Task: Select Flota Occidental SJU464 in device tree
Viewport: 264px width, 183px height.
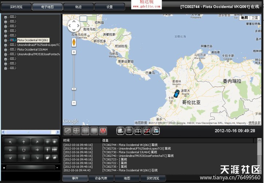Action: [32, 50]
